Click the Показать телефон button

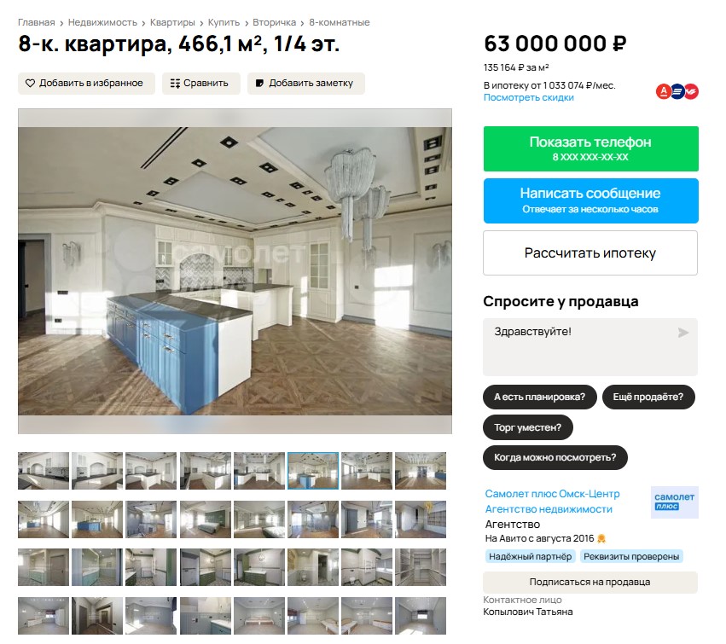[x=591, y=148]
